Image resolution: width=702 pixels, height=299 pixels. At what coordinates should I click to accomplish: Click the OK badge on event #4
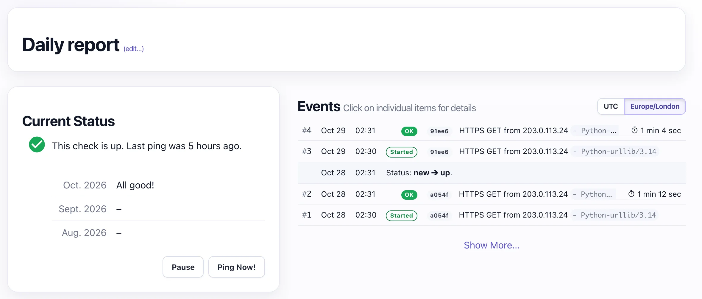tap(409, 131)
